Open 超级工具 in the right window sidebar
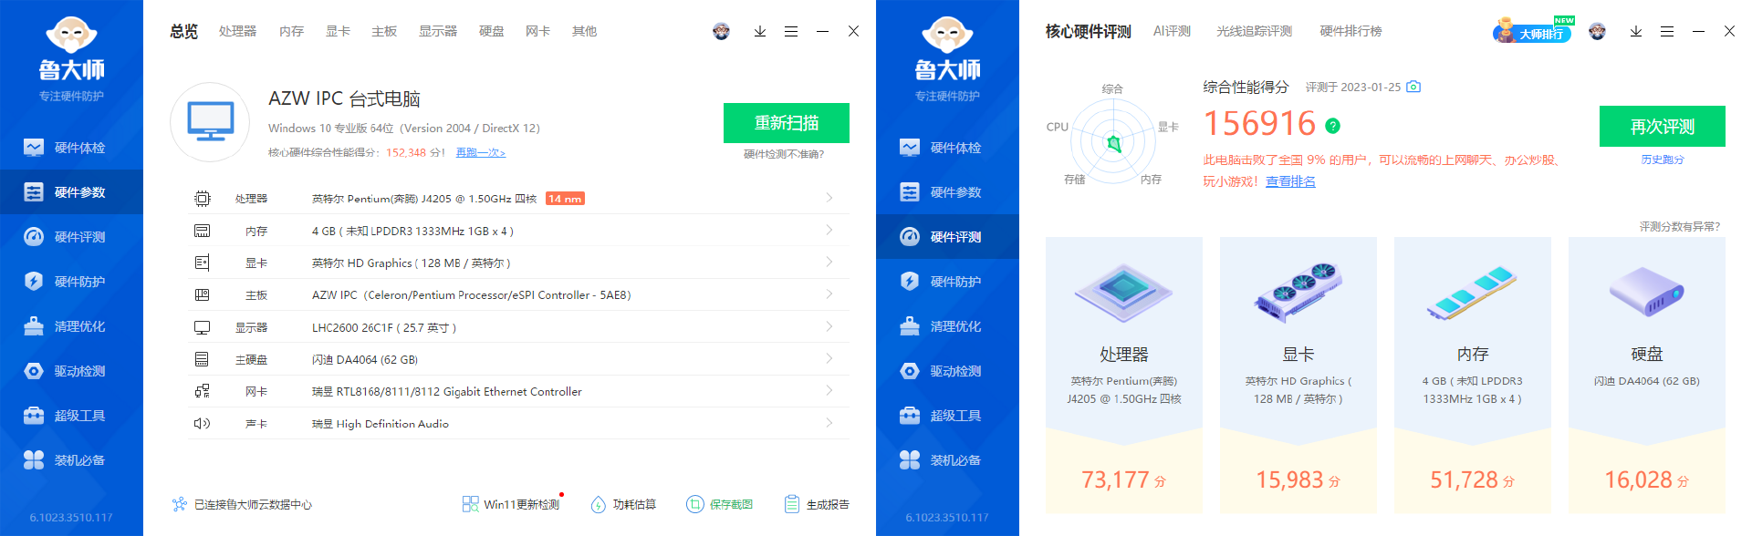Viewport: 1752px width, 536px height. [947, 416]
